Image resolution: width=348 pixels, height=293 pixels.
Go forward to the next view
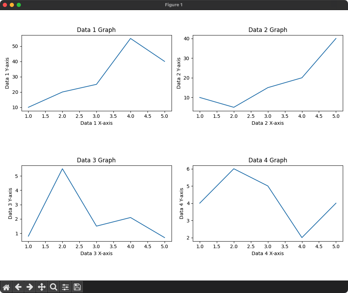point(30,287)
